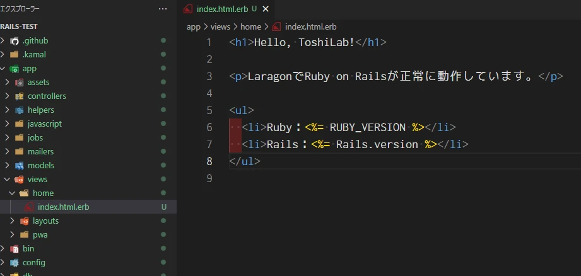Select index.html.erb file in explorer tree
Screen dimensions: 581x276
click(x=88, y=207)
